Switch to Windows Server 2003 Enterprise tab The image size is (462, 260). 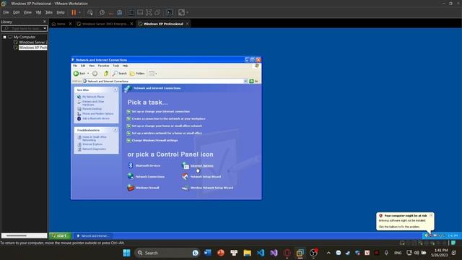click(105, 24)
